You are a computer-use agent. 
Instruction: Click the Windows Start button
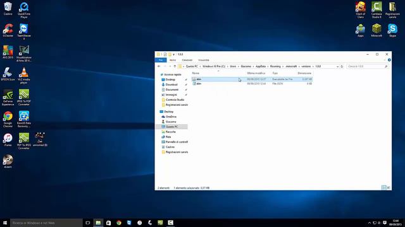pyautogui.click(x=5, y=223)
